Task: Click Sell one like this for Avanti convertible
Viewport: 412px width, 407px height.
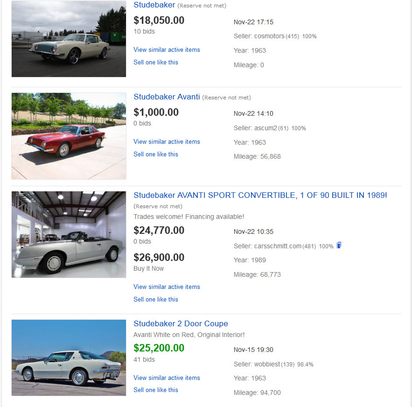Action: [156, 300]
